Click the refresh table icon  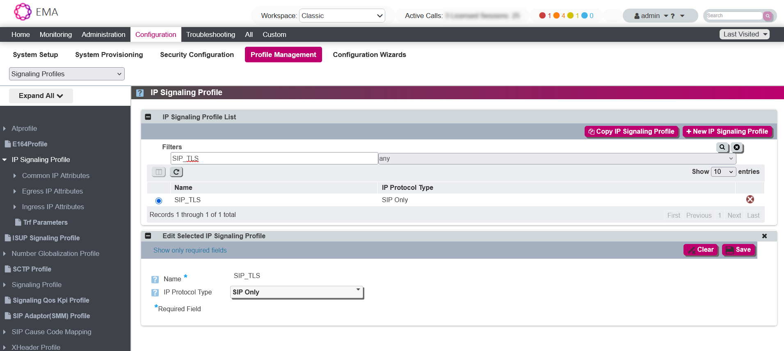(x=176, y=172)
